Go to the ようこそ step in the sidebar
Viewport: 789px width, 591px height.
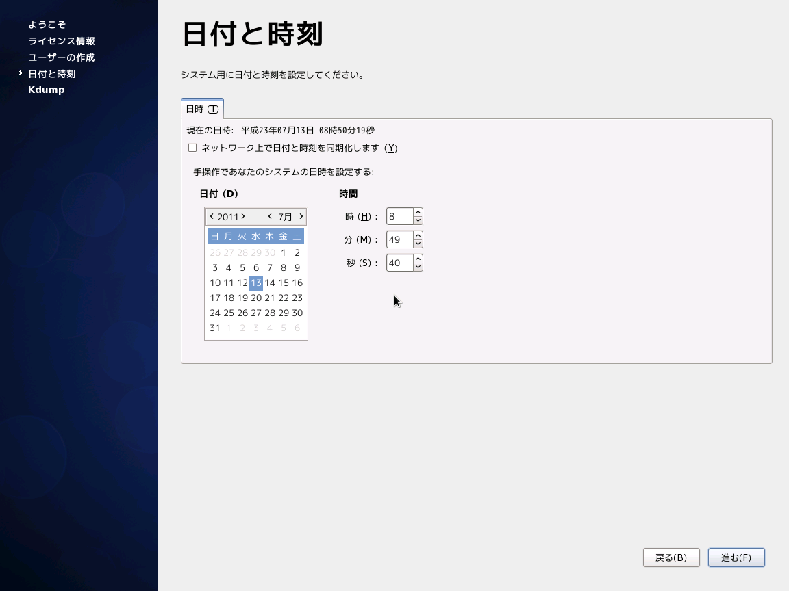(47, 25)
